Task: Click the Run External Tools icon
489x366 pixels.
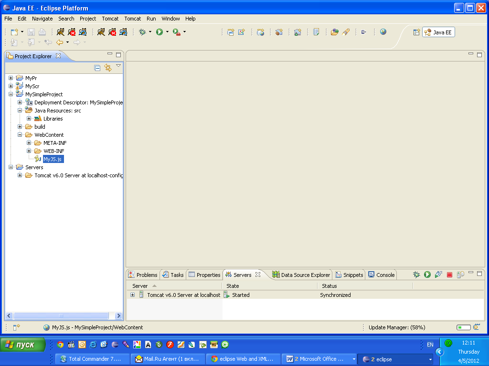Action: (177, 32)
